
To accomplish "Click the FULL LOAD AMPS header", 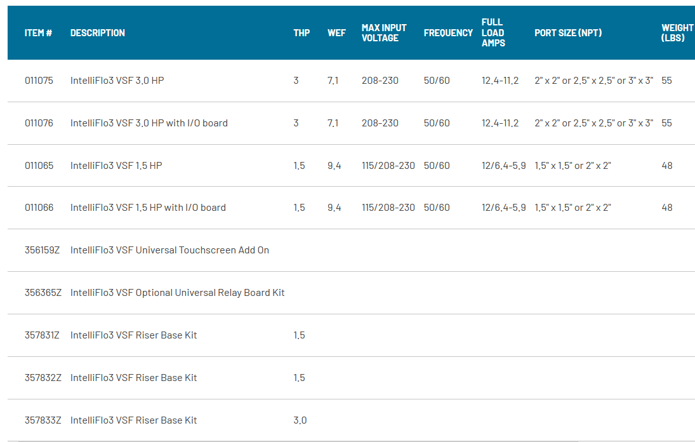I will (493, 33).
